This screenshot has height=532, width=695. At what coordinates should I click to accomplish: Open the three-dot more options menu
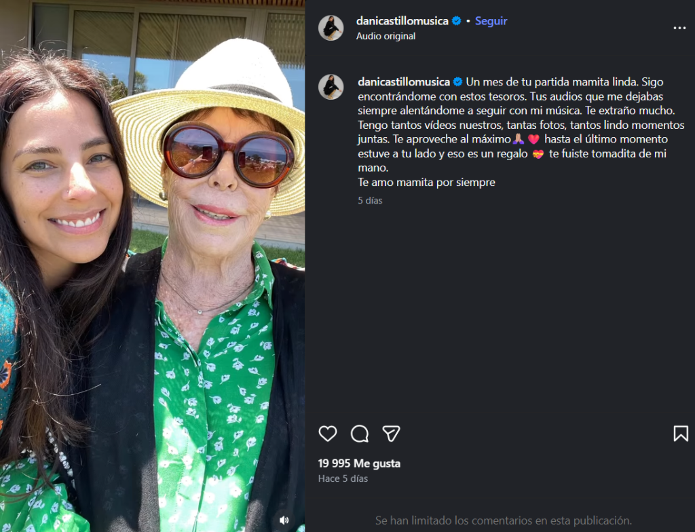pyautogui.click(x=679, y=28)
